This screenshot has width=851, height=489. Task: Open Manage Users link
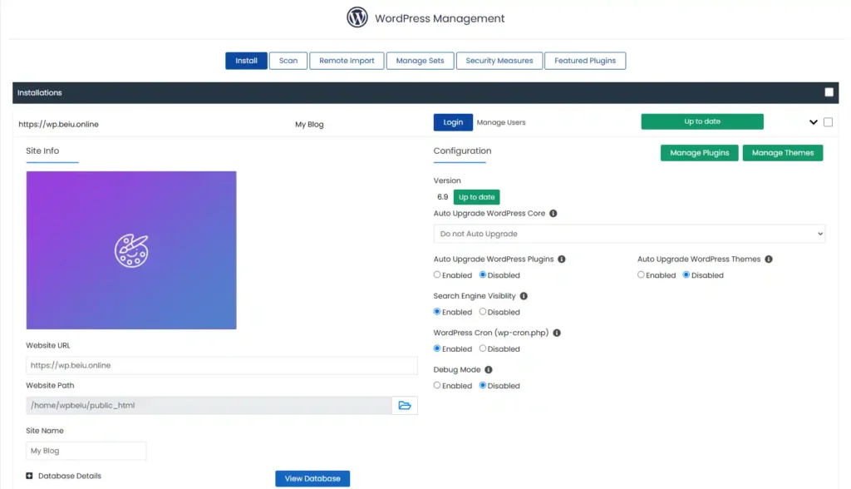(x=501, y=122)
